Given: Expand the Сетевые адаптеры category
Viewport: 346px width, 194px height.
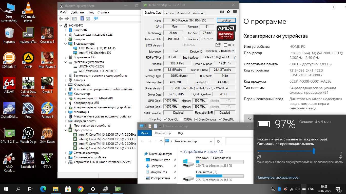Looking at the screenshot, I should [x=65, y=153].
